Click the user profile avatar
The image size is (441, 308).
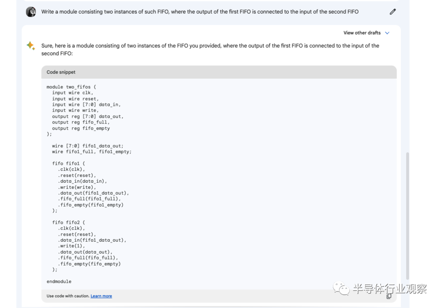coord(31,12)
